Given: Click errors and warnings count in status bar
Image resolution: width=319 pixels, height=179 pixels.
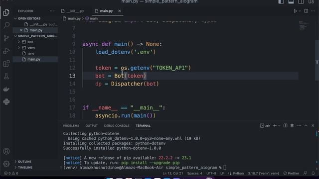Looking at the screenshot, I should 11,174.
